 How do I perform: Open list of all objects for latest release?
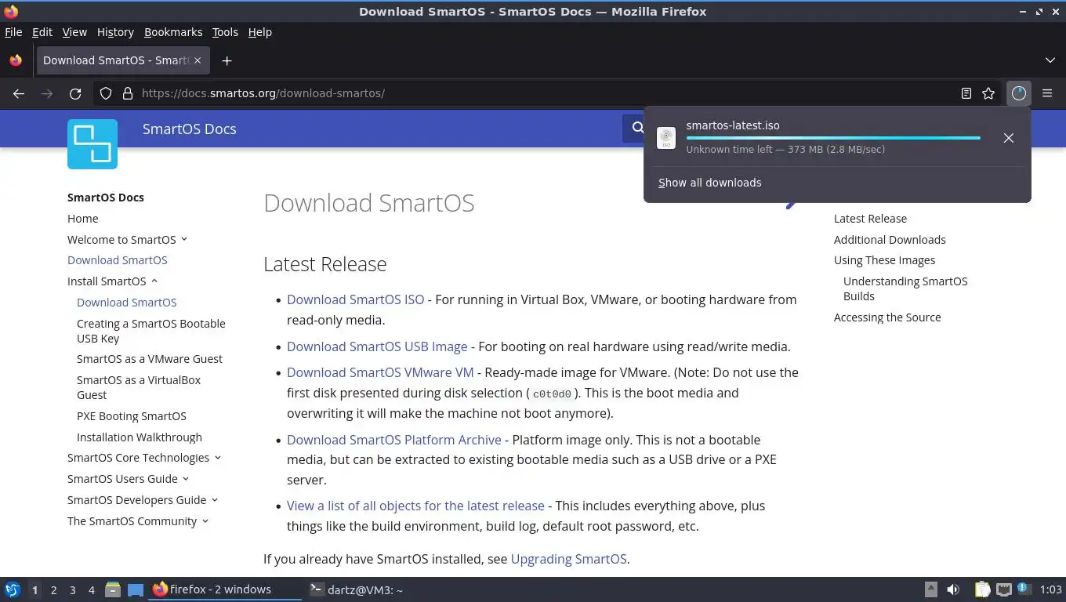[x=415, y=506]
